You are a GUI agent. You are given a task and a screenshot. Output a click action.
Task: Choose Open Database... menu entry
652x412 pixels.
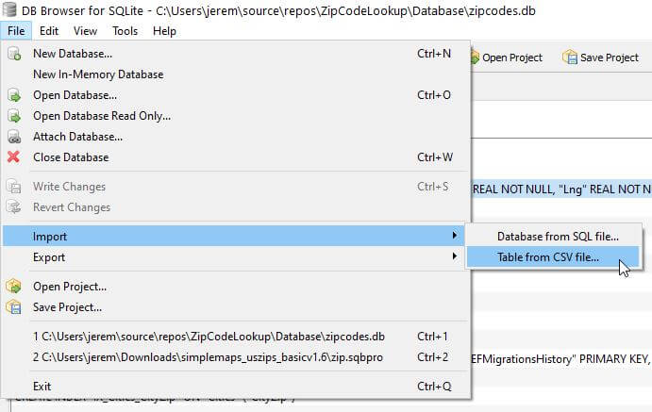236,95
